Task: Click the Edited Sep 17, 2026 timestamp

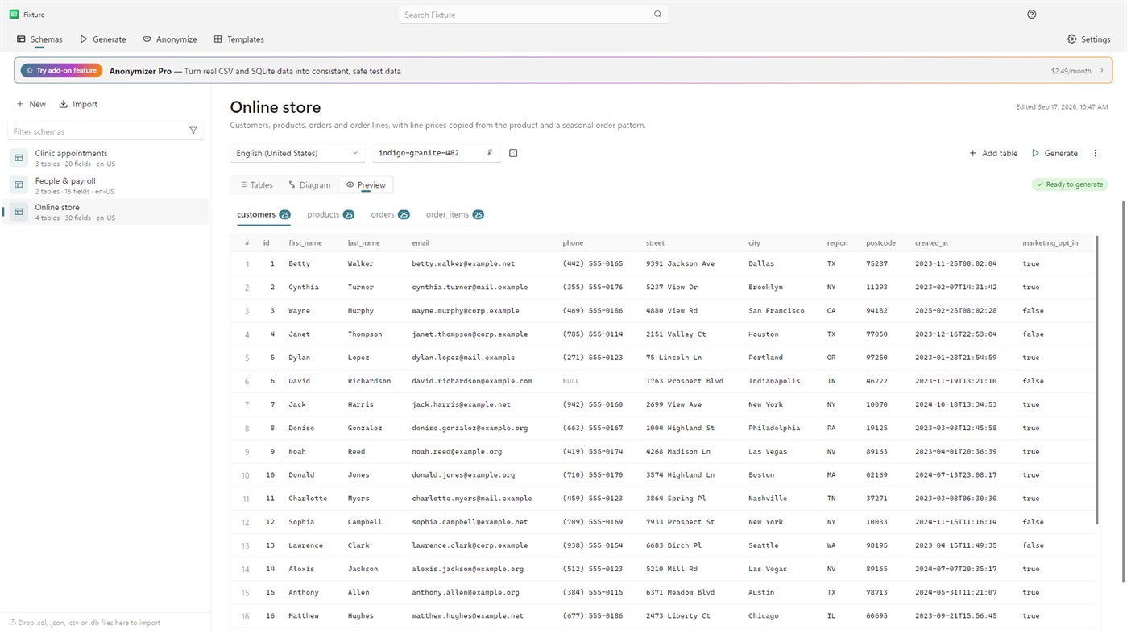Action: (1062, 107)
